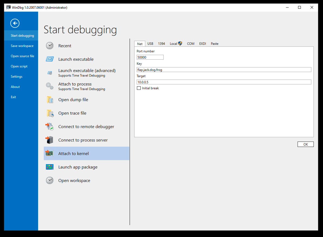Viewport: 323px width, 237px height.
Task: Select Connect to remote debugger label
Action: 86,127
